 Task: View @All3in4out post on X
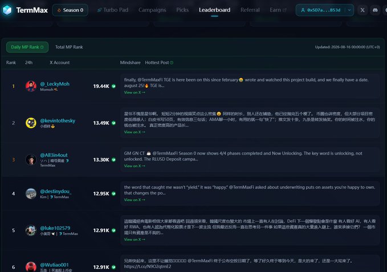click(135, 166)
